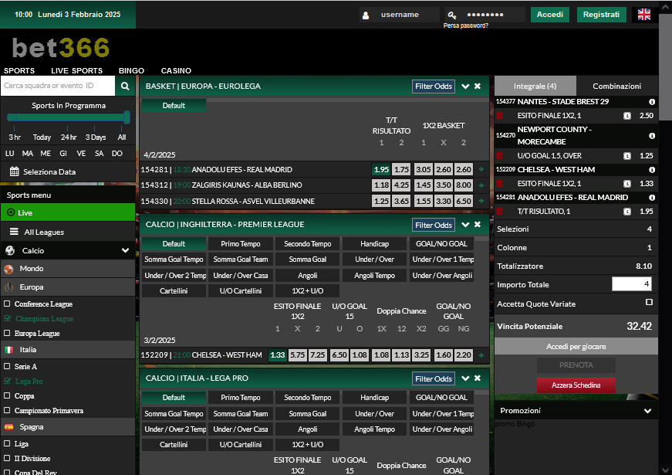
Task: Click the search magnifier icon
Action: coord(125,86)
